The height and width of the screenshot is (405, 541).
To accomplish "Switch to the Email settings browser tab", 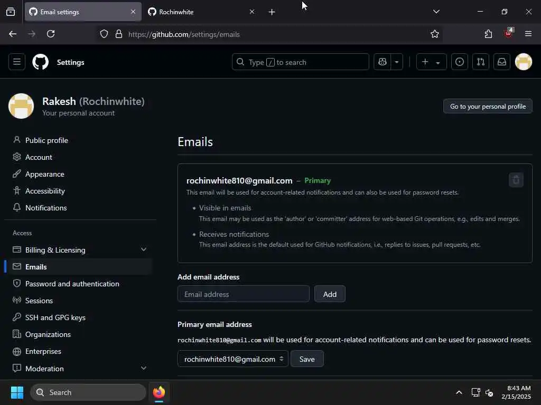I will pyautogui.click(x=83, y=12).
